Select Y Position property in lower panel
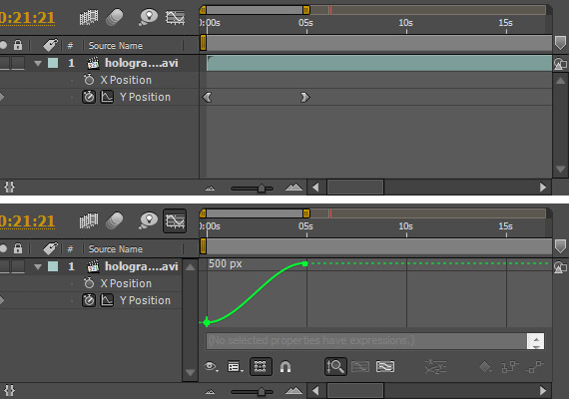569x399 pixels. point(145,300)
